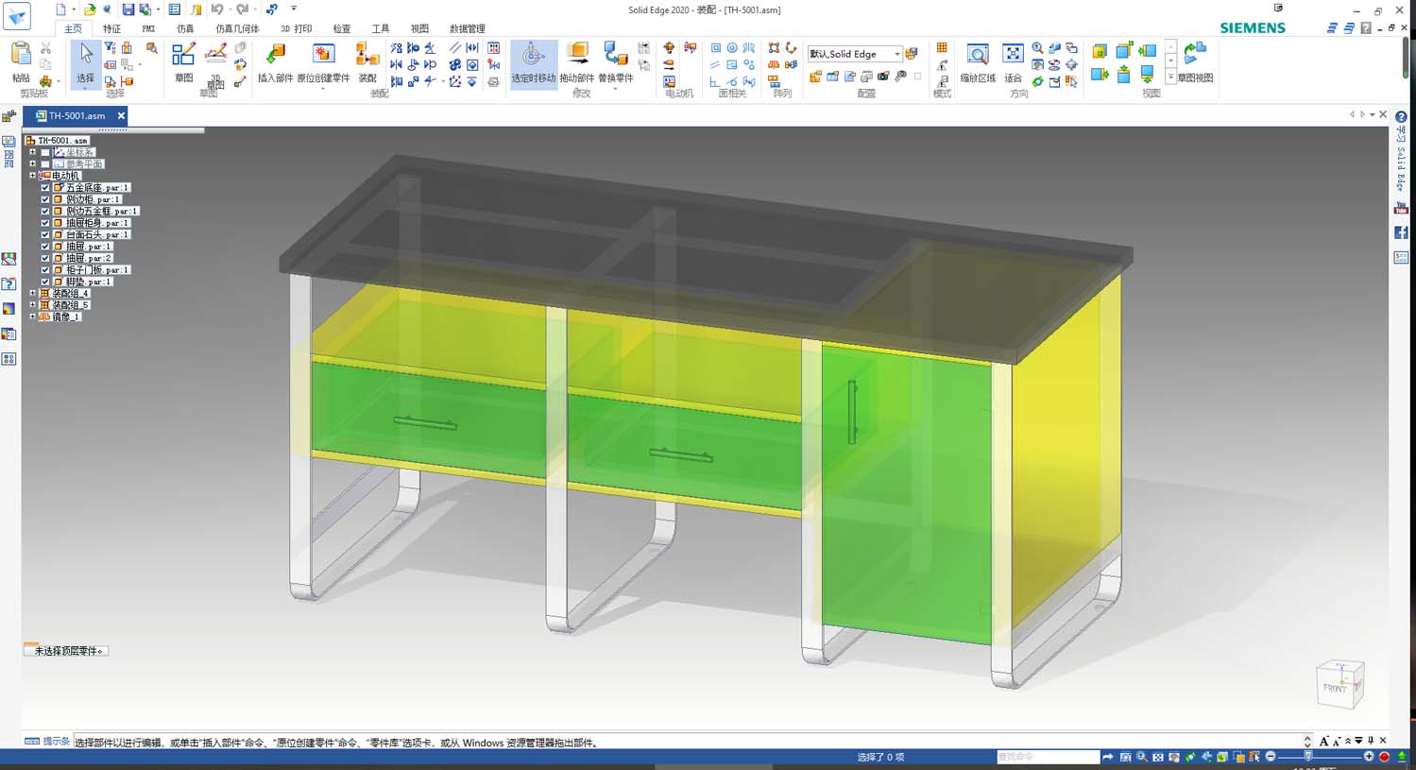This screenshot has width=1416, height=770.
Task: Click the Open folder icon in quick access
Action: pyautogui.click(x=89, y=9)
